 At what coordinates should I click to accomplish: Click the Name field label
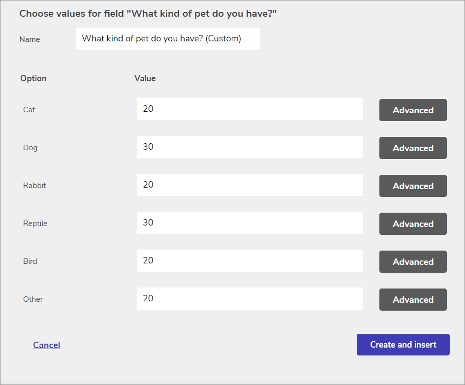(x=30, y=39)
